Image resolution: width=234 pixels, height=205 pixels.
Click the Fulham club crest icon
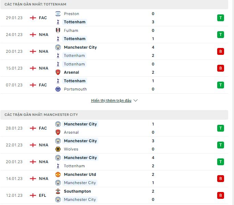point(58,31)
